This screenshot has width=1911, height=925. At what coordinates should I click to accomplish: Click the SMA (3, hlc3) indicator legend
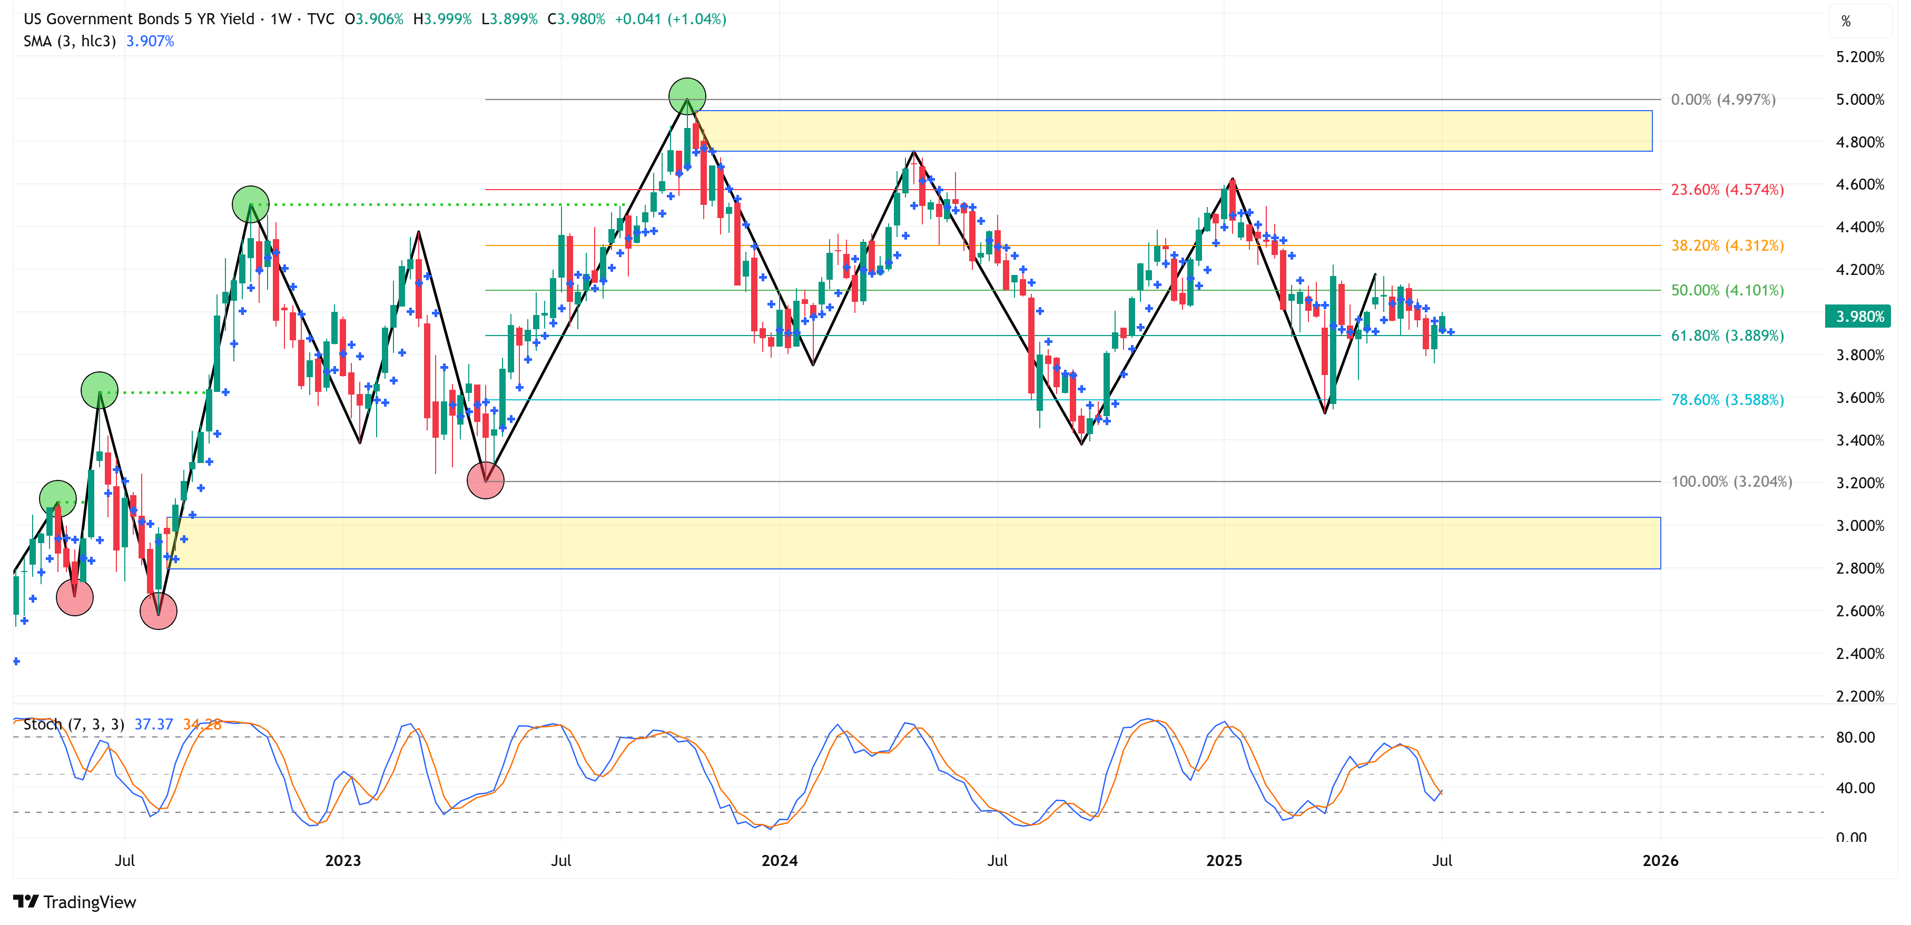click(69, 42)
